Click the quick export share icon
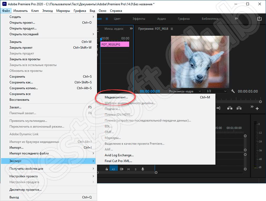The height and width of the screenshot is (201, 266). 259,19
